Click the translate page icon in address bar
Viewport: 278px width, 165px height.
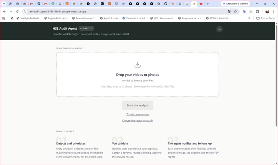coord(229,11)
